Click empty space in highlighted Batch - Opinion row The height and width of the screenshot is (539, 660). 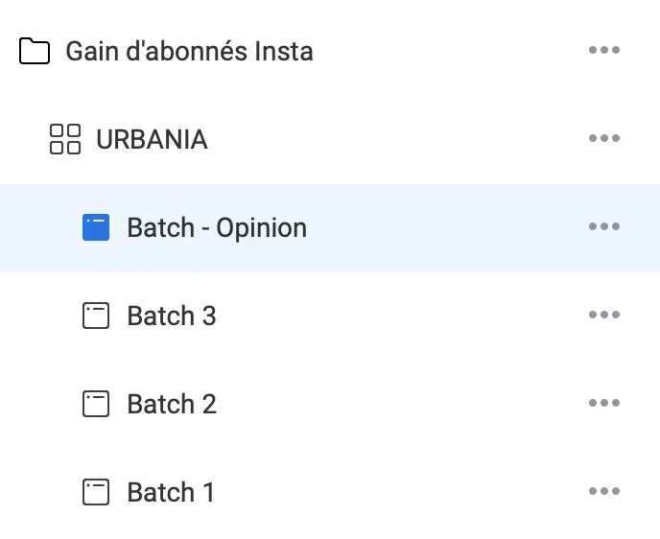(x=441, y=227)
